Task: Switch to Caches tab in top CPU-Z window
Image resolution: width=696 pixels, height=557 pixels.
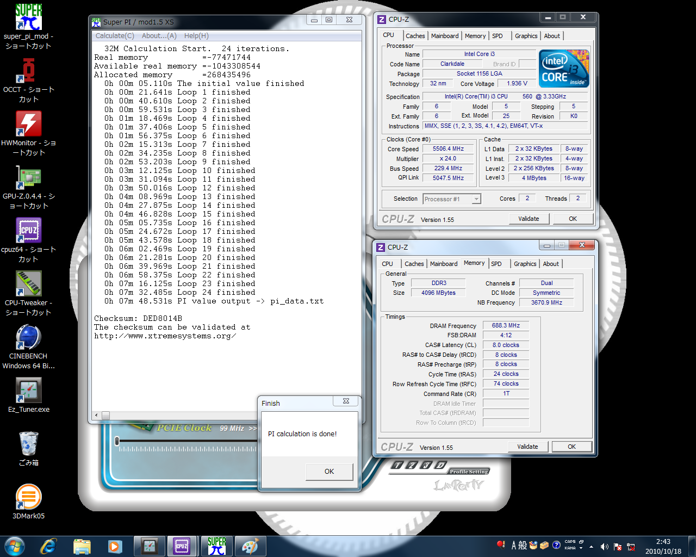Action: click(415, 36)
